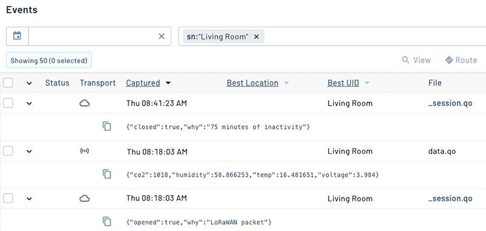This screenshot has width=486, height=231.
Task: Open the calendar date picker icon
Action: point(17,36)
